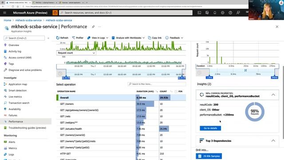The height and width of the screenshot is (160, 284).
Task: Open the Azure portal hamburger menu
Action: [x=5, y=13]
